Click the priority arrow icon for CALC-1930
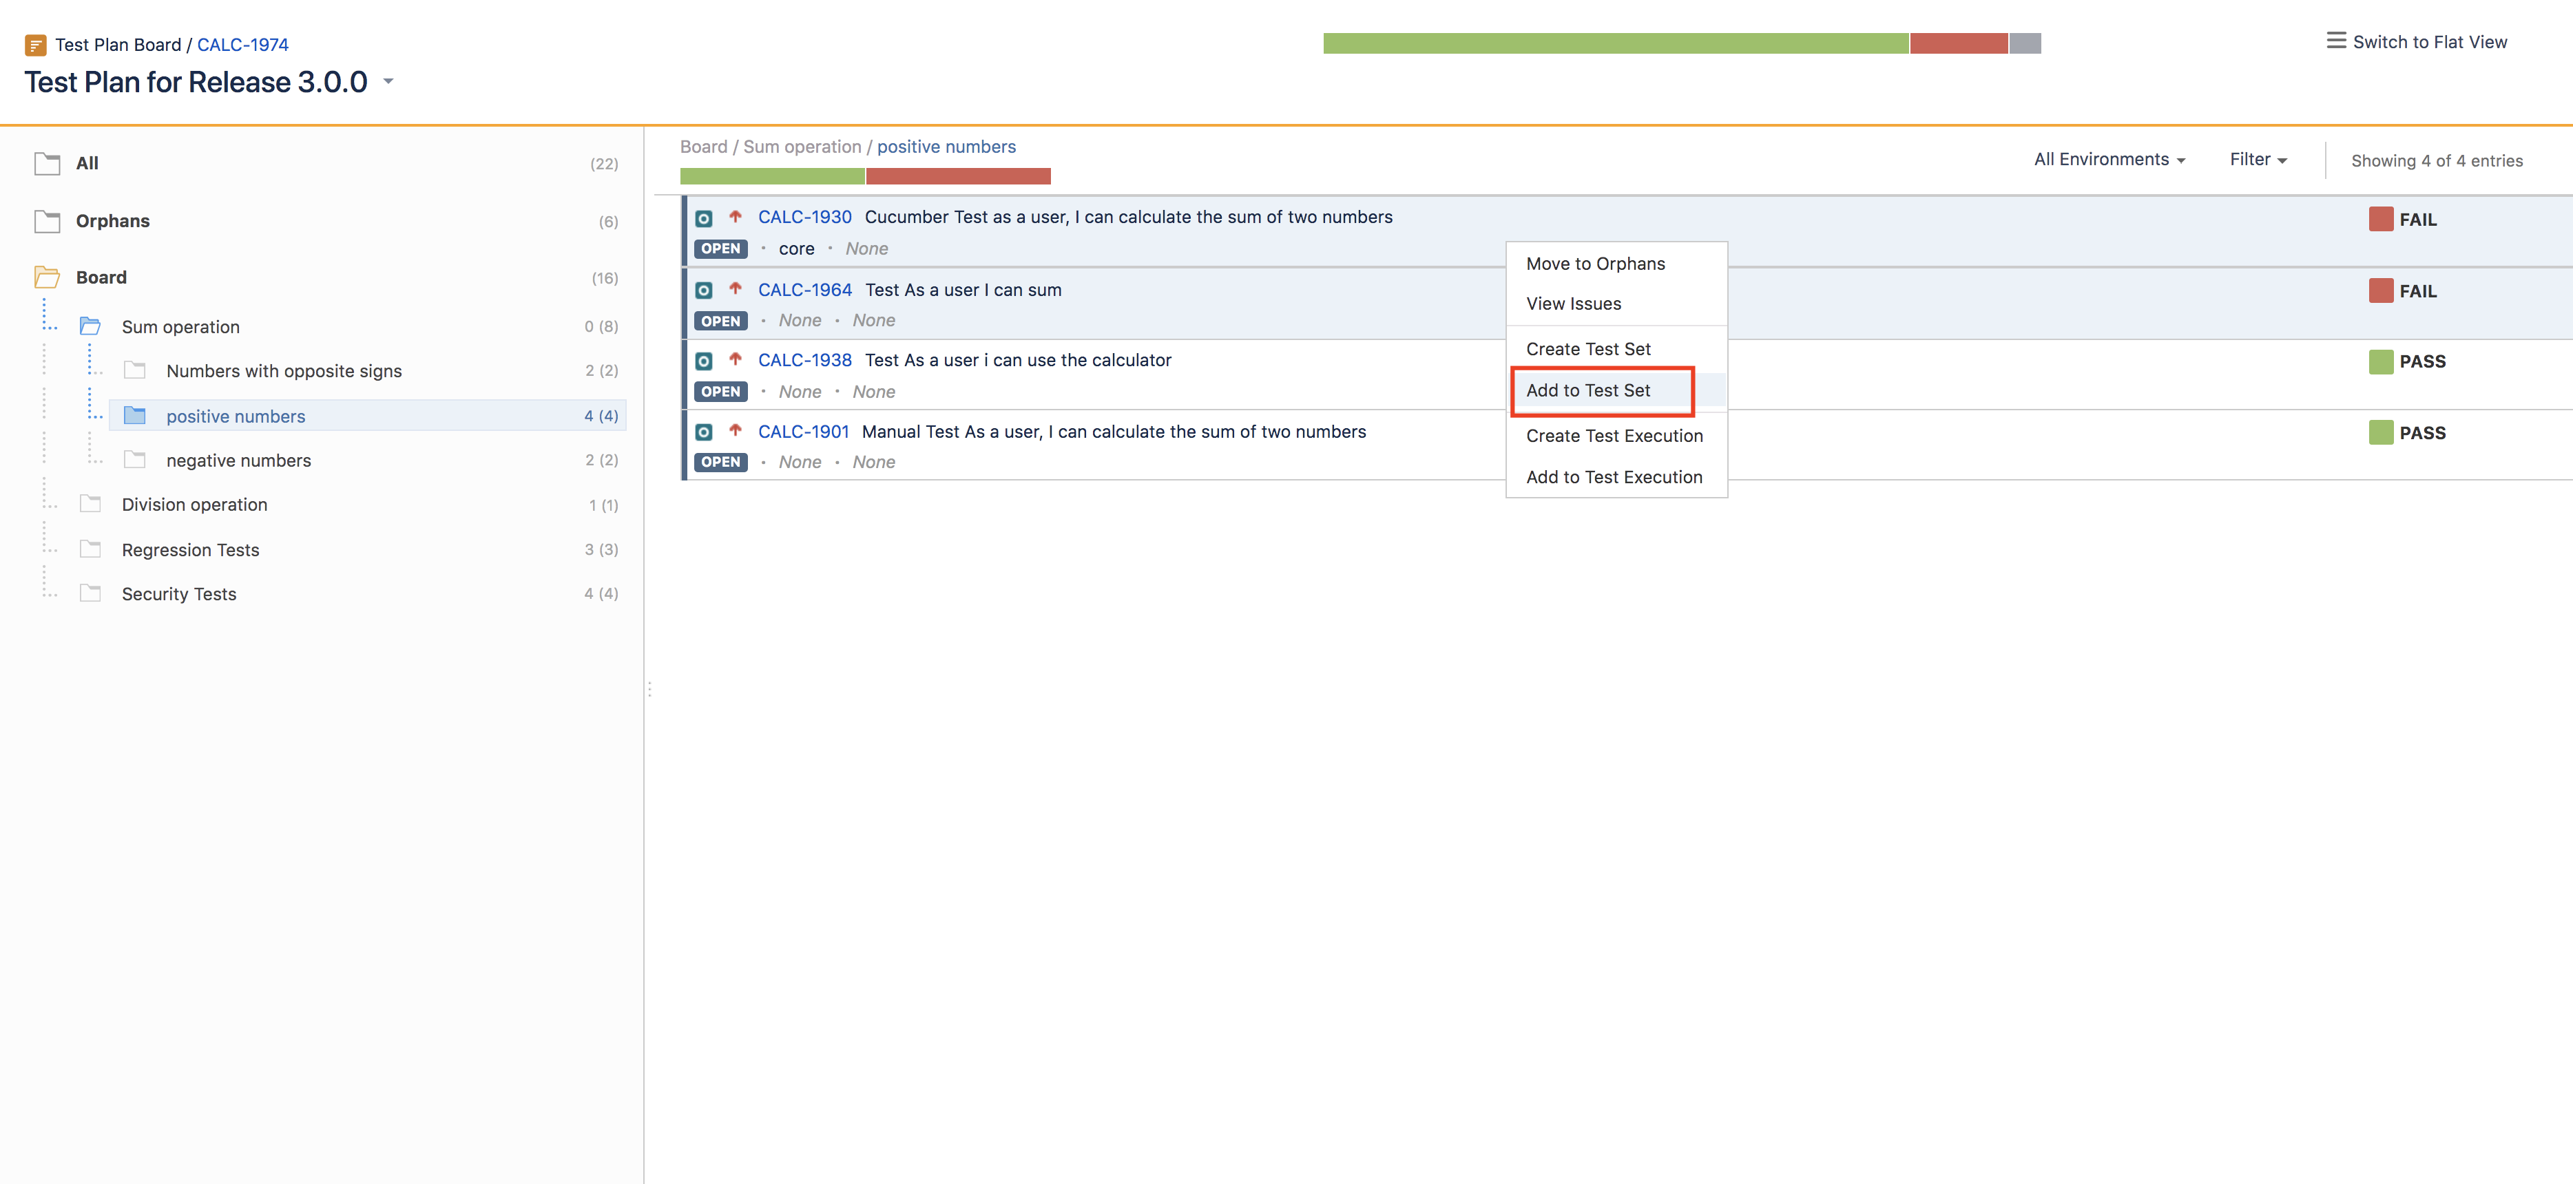 pyautogui.click(x=735, y=215)
